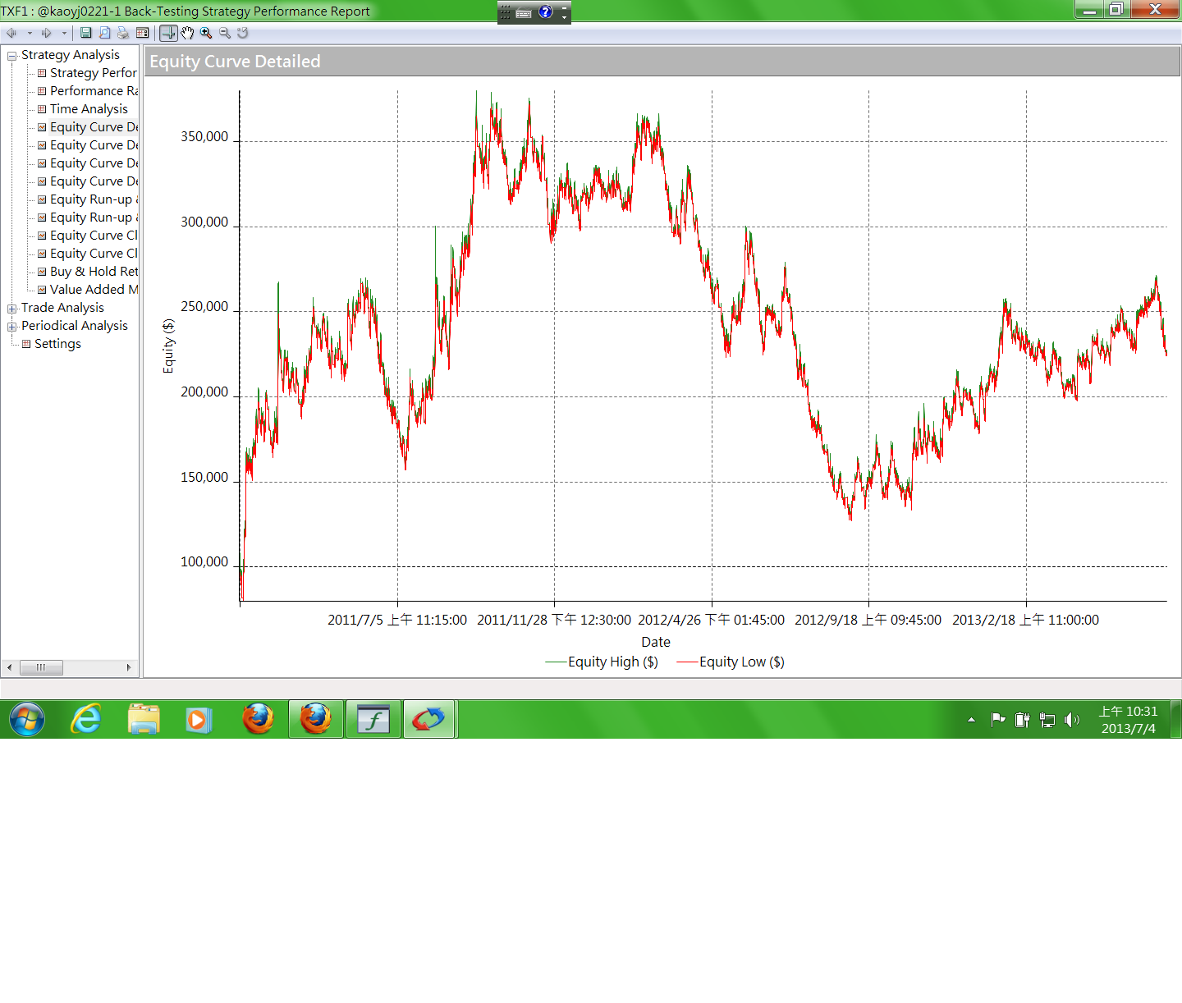Click the 2011/7/5 date axis label
This screenshot has width=1182, height=1003.
397,621
